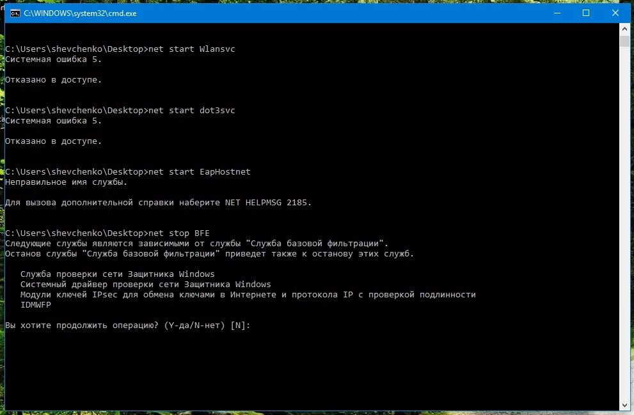Click the vertical scrollbar thumb
634x415 pixels.
pos(624,41)
